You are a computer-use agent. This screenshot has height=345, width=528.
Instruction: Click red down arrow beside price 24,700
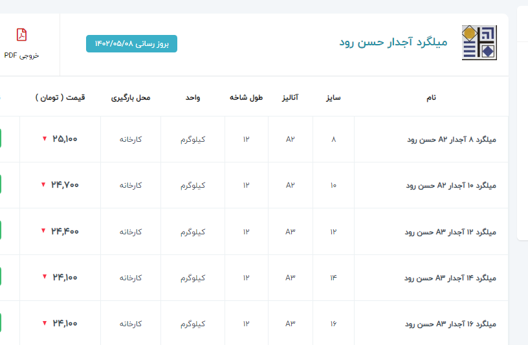[x=44, y=185]
